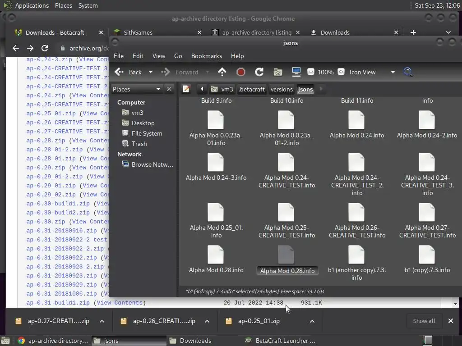Open ap-0.27-CREATI....zip download options chevron
The width and height of the screenshot is (462, 346).
point(102,321)
